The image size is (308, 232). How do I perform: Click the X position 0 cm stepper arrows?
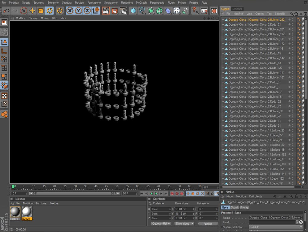[170, 209]
